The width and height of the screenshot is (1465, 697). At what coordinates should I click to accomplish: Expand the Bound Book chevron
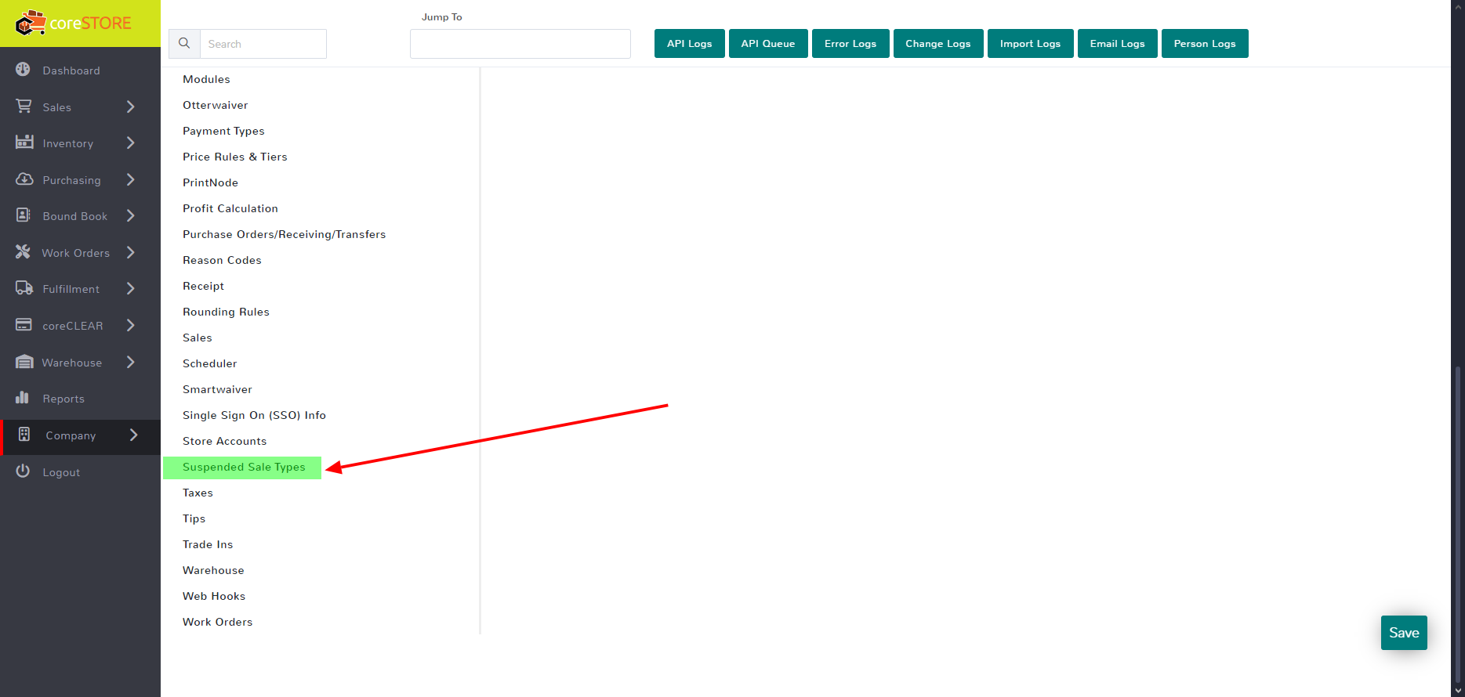coord(131,215)
